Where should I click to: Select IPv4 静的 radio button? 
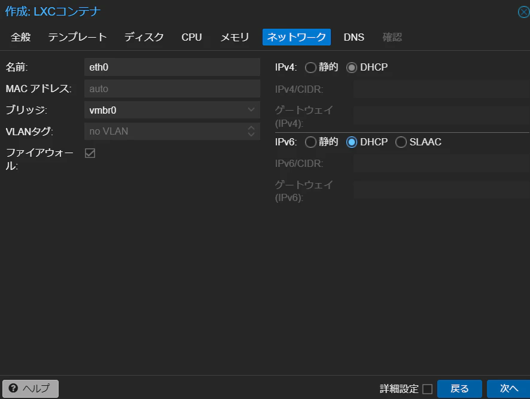click(x=310, y=68)
